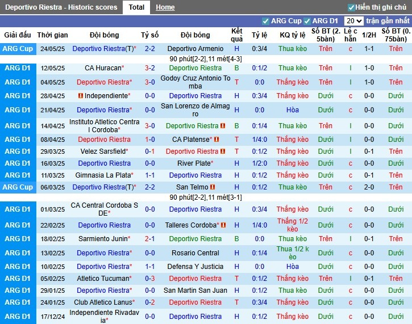Click Thắng 1/2 kèo result cell
This screenshot has height=324, width=412.
point(293,225)
